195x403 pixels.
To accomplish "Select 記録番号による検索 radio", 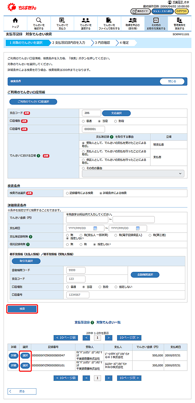I will click(x=68, y=193).
